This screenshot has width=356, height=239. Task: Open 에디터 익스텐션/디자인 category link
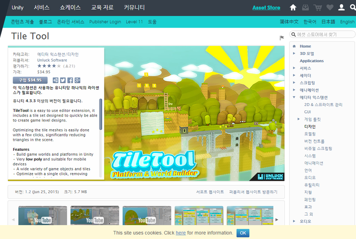pyautogui.click(x=58, y=54)
